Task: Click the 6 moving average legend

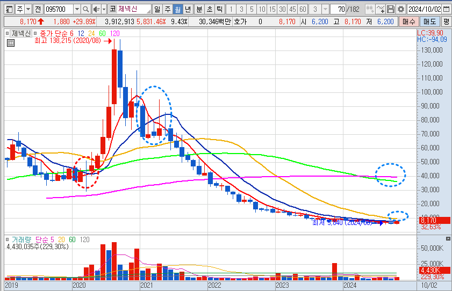Action: 72,33
